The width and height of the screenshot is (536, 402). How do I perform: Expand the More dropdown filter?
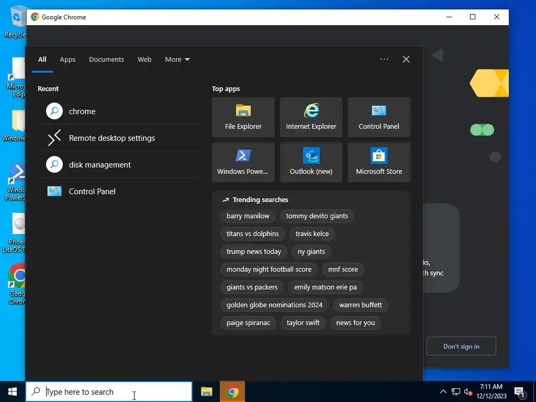pos(177,59)
